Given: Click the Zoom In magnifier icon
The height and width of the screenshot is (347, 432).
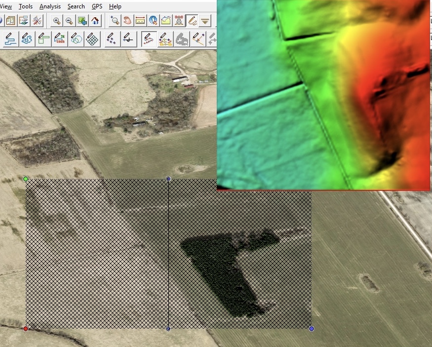Looking at the screenshot, I should [x=57, y=21].
